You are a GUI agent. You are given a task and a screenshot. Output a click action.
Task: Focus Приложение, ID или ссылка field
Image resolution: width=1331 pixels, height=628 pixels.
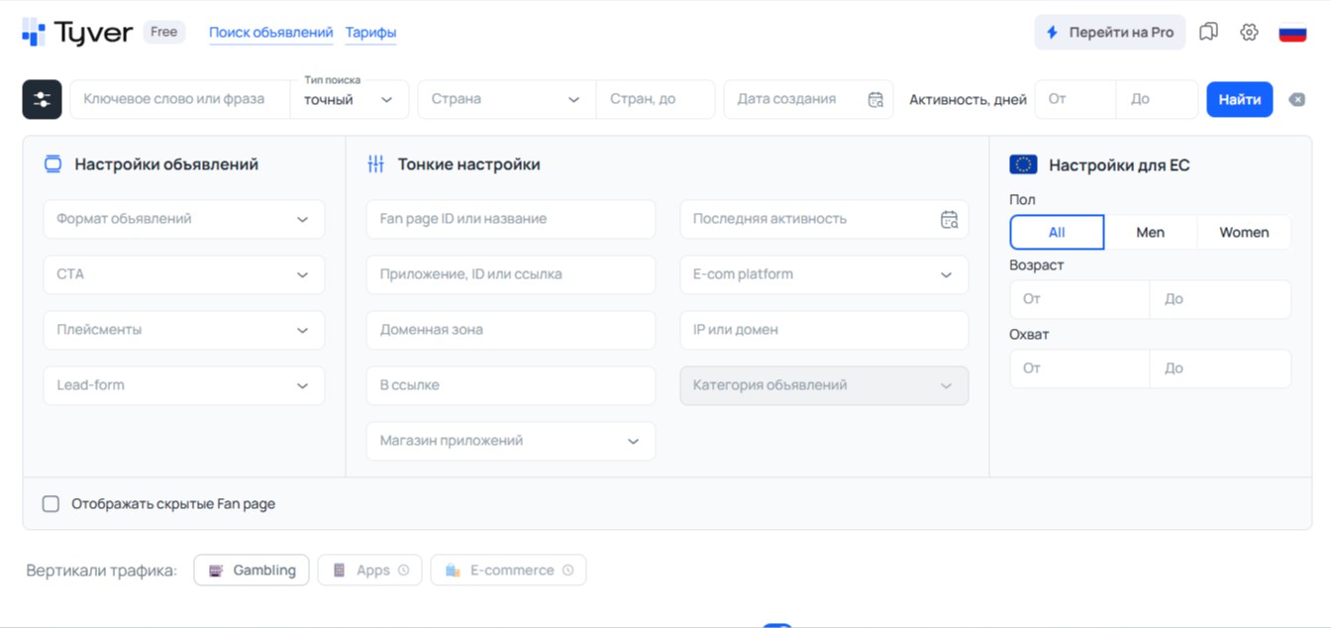pos(511,274)
